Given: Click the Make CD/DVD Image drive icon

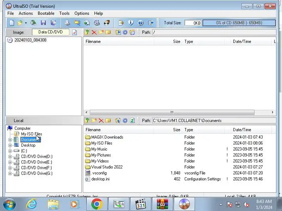Looking at the screenshot, I should (67, 23).
